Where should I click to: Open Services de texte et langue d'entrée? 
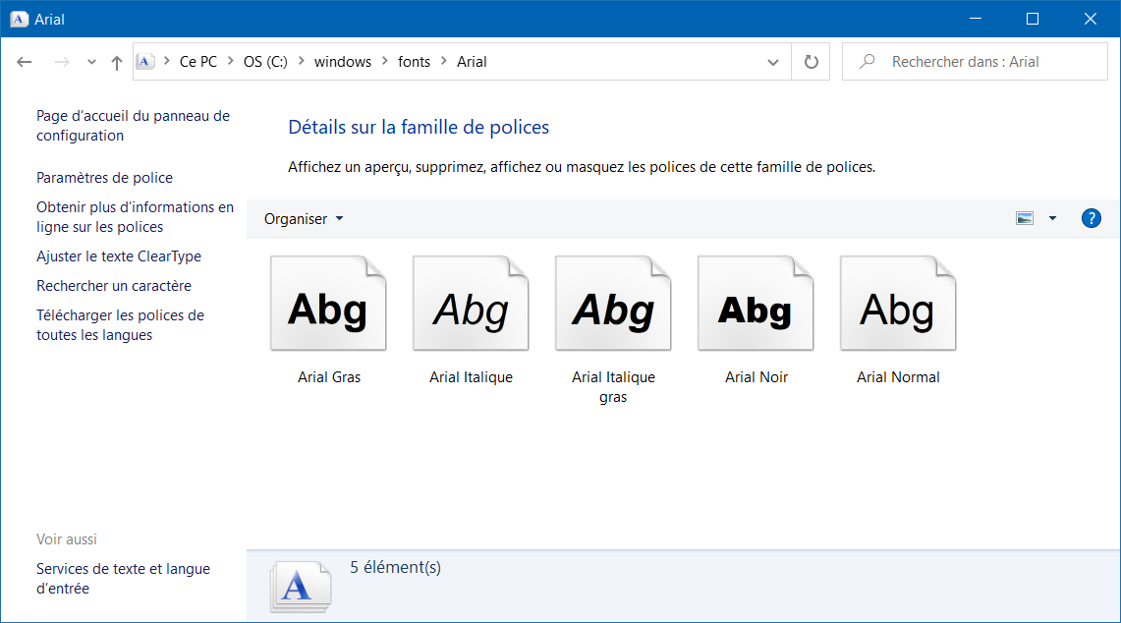pyautogui.click(x=123, y=579)
